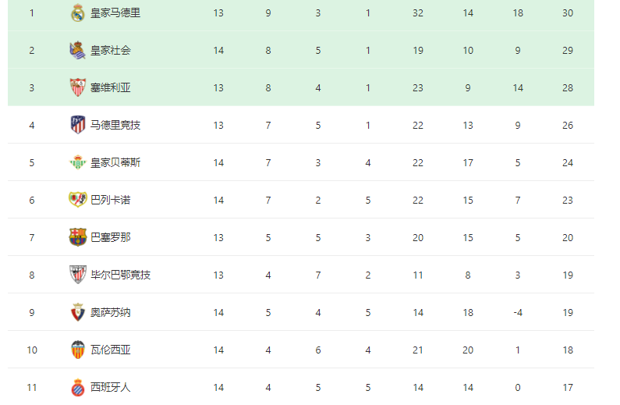Click the Valencia crest icon
Image resolution: width=620 pixels, height=405 pixels.
click(x=78, y=350)
